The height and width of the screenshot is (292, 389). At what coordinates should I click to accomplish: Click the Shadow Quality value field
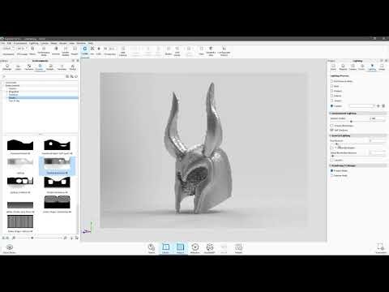tap(378, 118)
